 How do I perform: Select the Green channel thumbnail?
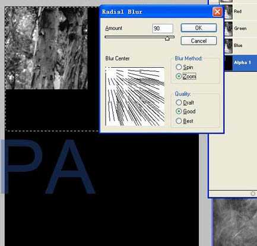click(x=229, y=29)
